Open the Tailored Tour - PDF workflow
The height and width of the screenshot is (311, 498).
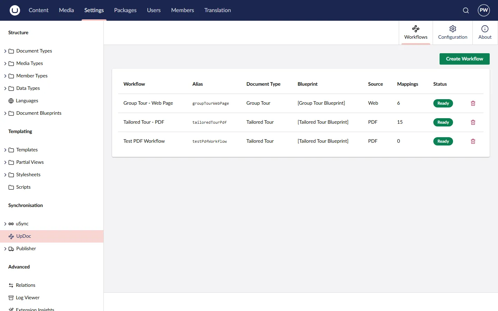point(144,122)
